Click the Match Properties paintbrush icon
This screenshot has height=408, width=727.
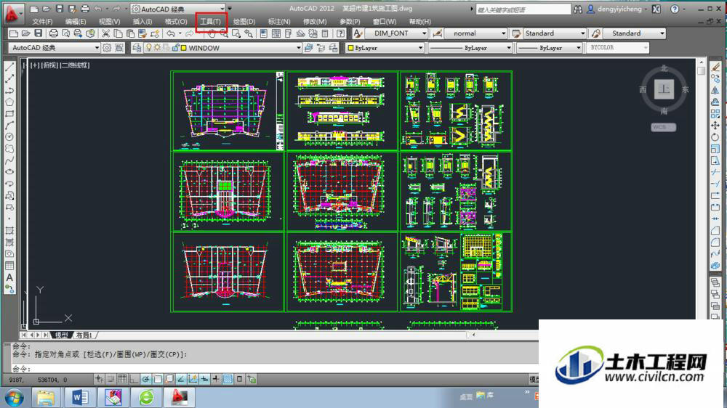click(x=142, y=33)
